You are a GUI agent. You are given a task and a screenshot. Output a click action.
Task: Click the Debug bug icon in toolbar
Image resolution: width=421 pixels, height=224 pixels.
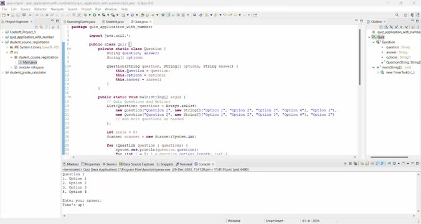click(x=85, y=15)
